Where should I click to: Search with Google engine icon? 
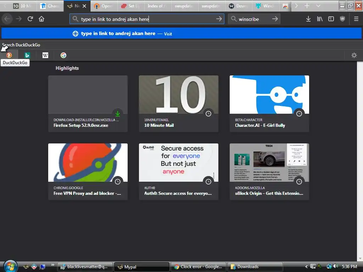[63, 55]
